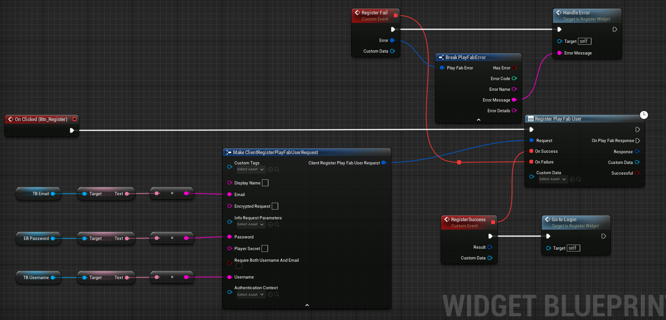
Task: Click the Encrypted Request value box
Action: 275,206
